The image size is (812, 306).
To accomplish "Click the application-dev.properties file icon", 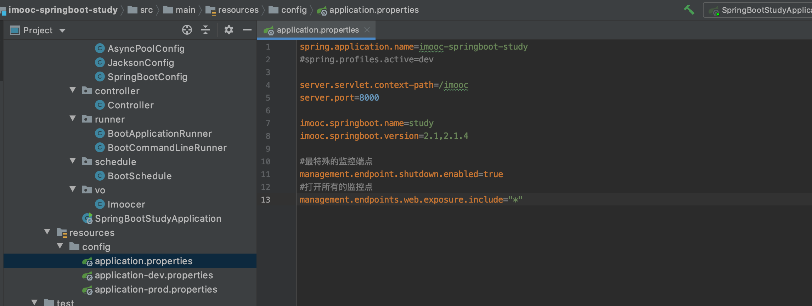I will (88, 276).
